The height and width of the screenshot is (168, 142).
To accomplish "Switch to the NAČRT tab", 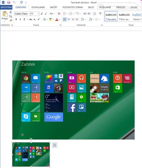I will point(53,7).
